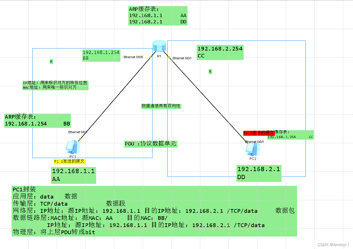This screenshot has height=249, width=353.
Task: Click the small green A marker box
Action: click(x=51, y=61)
